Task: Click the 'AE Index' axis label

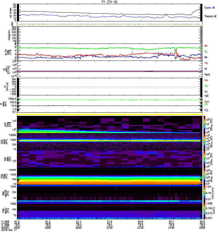Action: coord(11,13)
